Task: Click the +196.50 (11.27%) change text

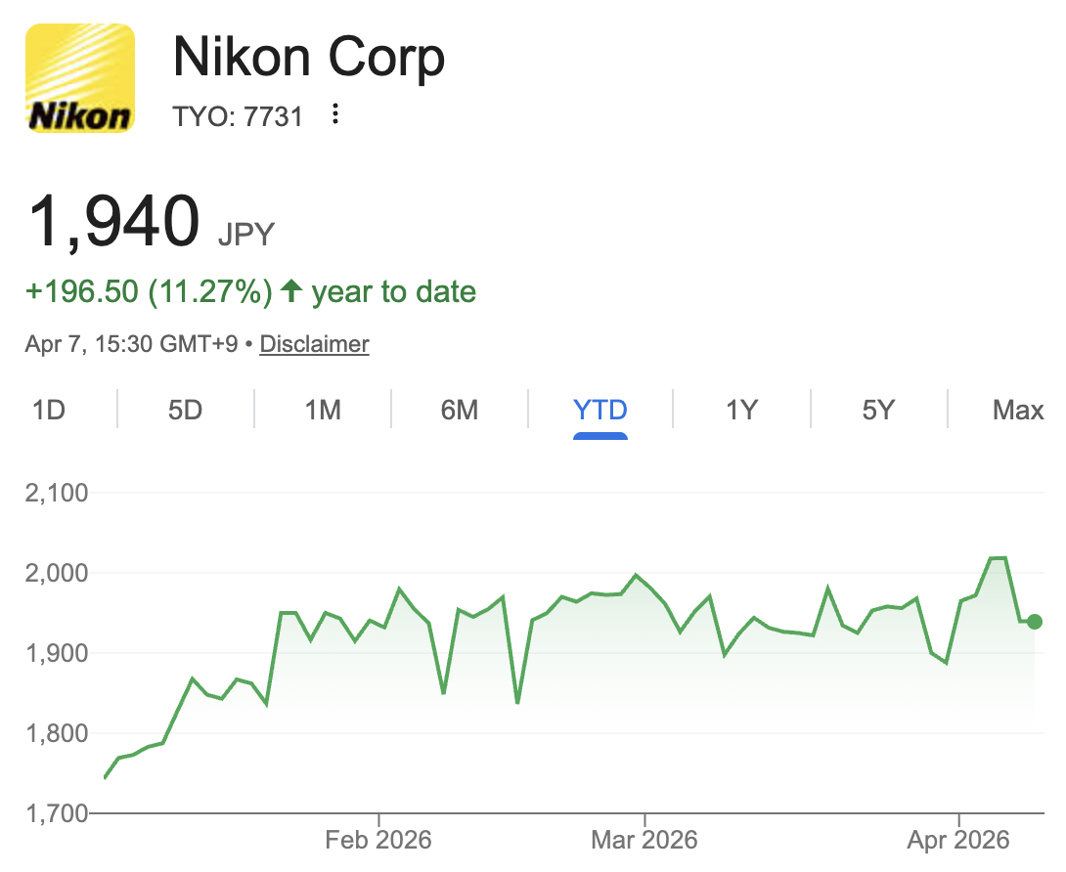Action: pyautogui.click(x=150, y=291)
